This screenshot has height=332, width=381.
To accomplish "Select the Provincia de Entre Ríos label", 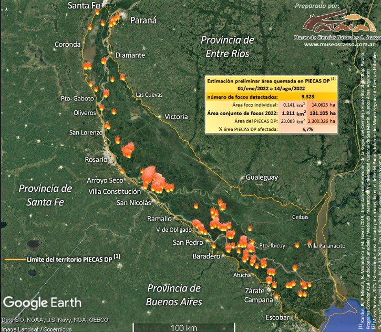I will point(227,47).
